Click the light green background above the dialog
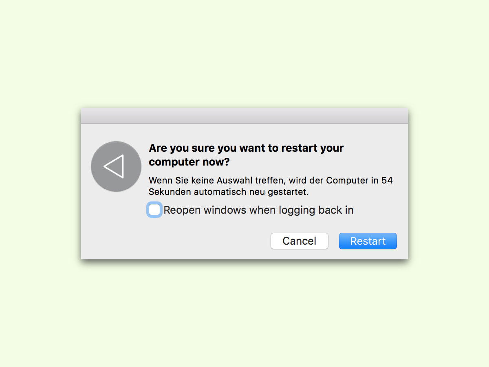This screenshot has height=367, width=489. click(x=244, y=53)
